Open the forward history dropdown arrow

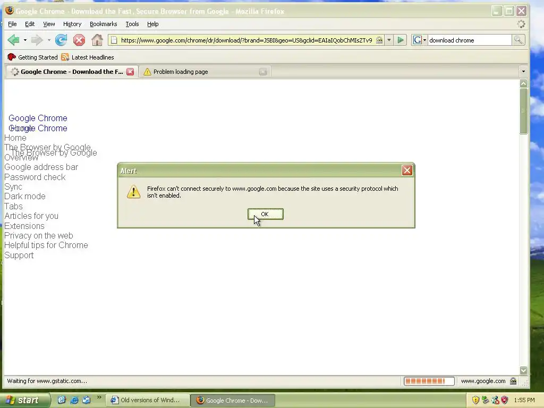click(x=49, y=40)
